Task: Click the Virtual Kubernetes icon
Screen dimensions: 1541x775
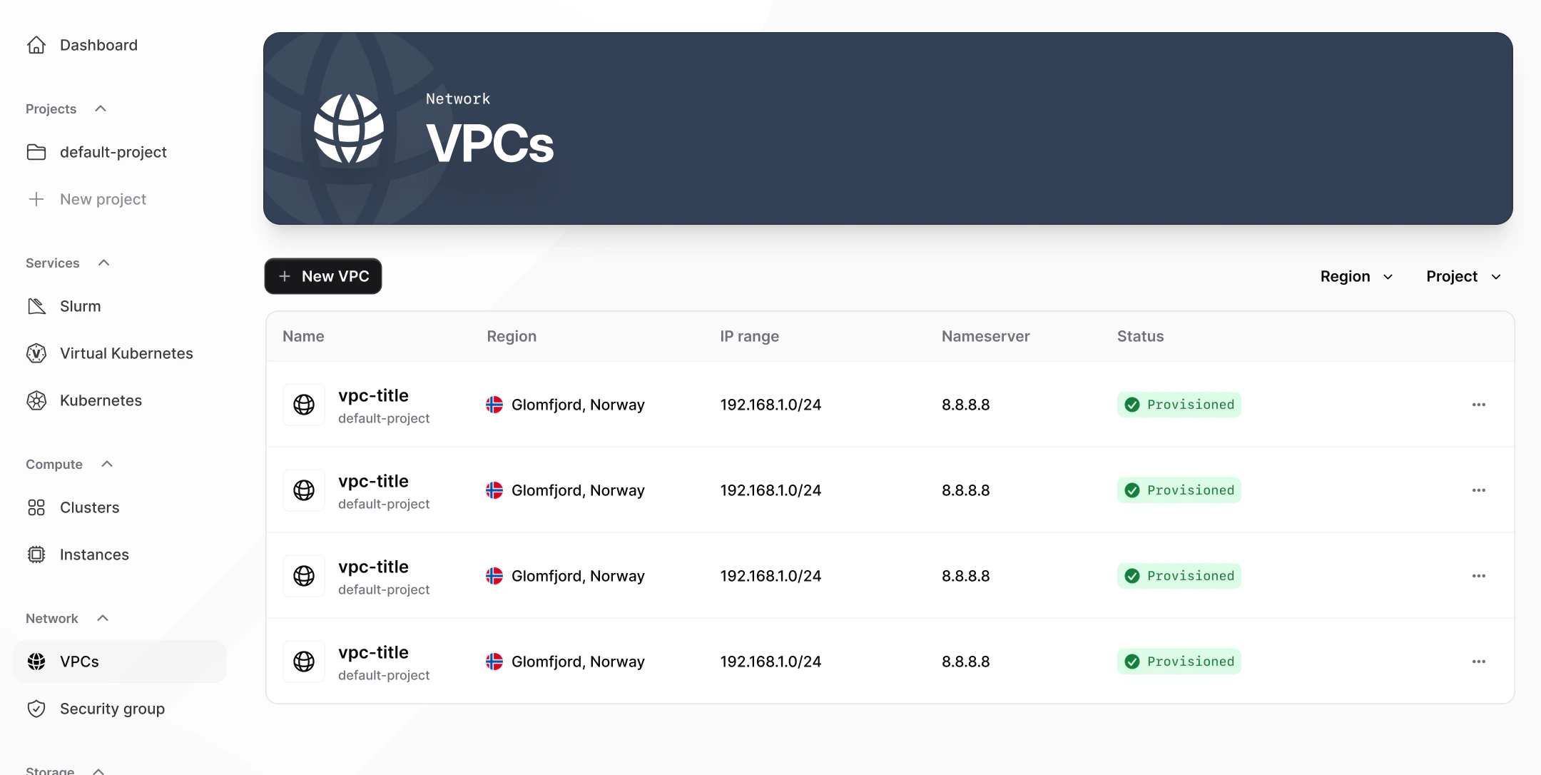Action: point(36,353)
